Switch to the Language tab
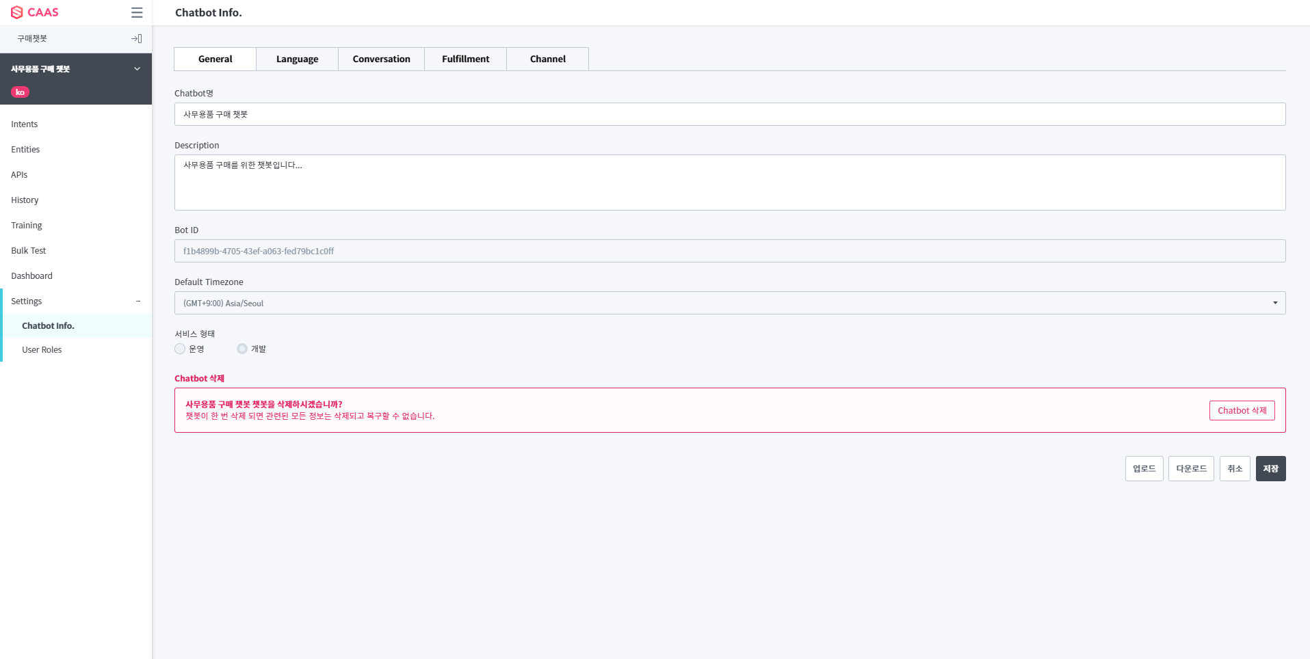Screen dimensions: 1310x659 click(x=297, y=59)
